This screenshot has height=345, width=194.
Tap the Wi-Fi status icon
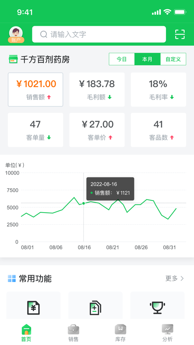(x=167, y=12)
